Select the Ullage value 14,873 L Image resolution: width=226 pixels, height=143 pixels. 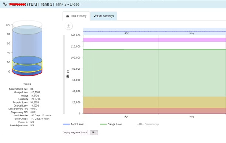click(35, 95)
